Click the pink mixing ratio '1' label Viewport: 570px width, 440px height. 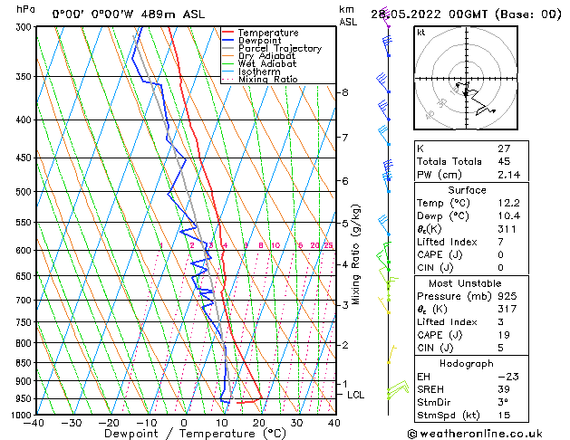161,245
